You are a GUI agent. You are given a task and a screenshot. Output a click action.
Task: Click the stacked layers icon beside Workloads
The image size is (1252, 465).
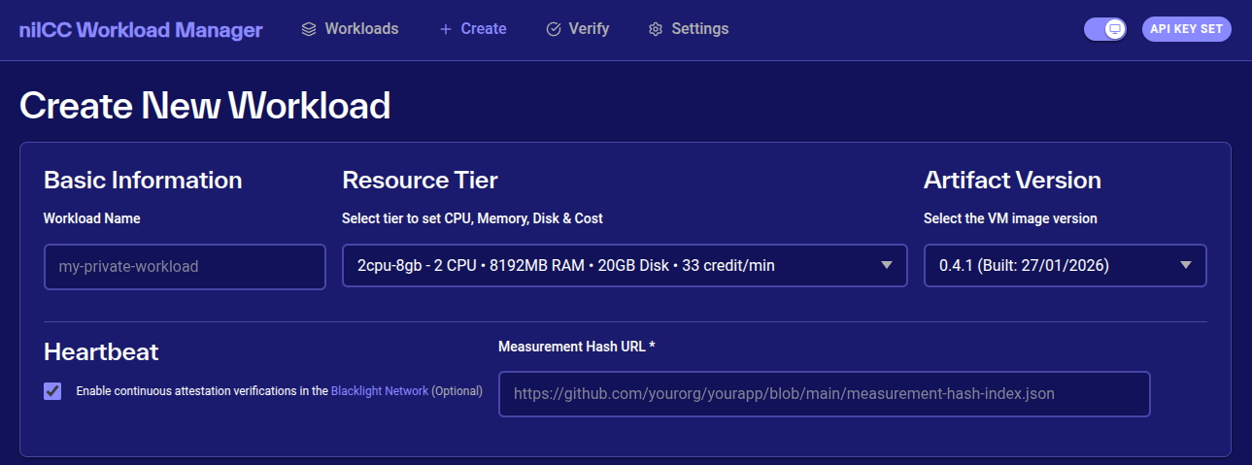[x=309, y=29]
